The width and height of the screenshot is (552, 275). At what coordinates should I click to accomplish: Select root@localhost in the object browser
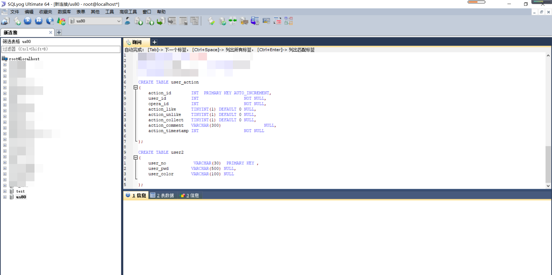point(24,59)
